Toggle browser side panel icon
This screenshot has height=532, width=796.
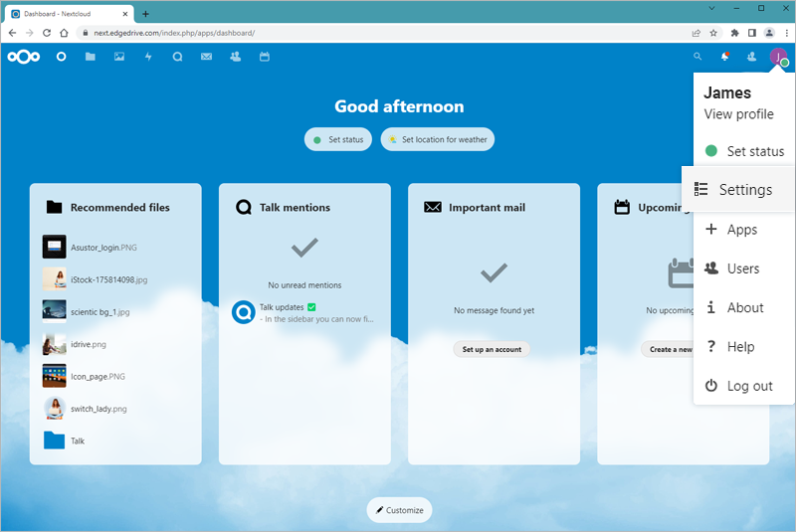pyautogui.click(x=752, y=33)
